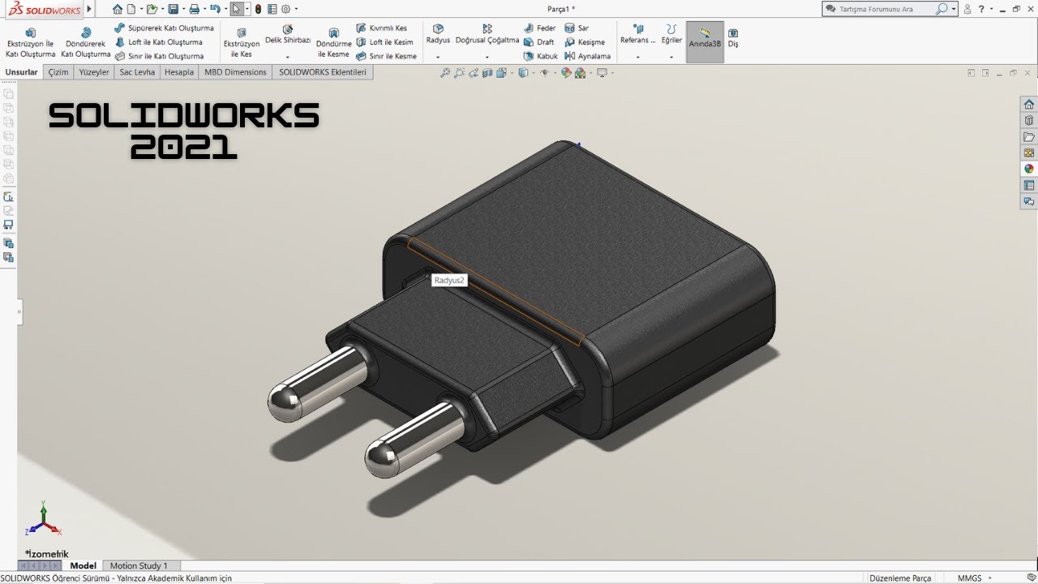This screenshot has height=584, width=1038.
Task: Open the Help question mark dropdown
Action: (992, 9)
